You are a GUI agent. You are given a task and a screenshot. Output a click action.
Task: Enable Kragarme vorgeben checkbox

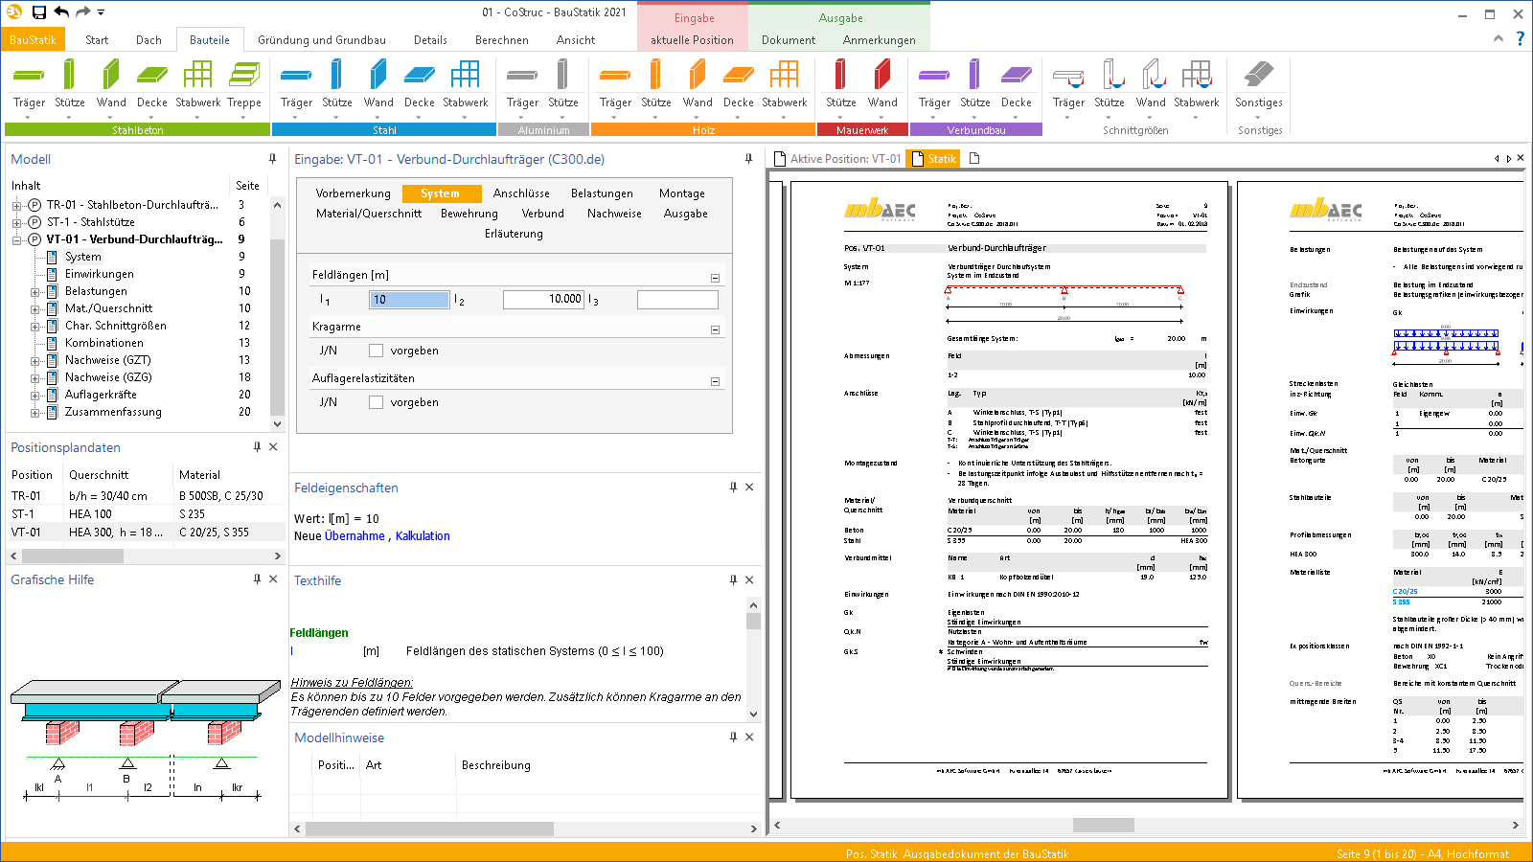(x=376, y=351)
